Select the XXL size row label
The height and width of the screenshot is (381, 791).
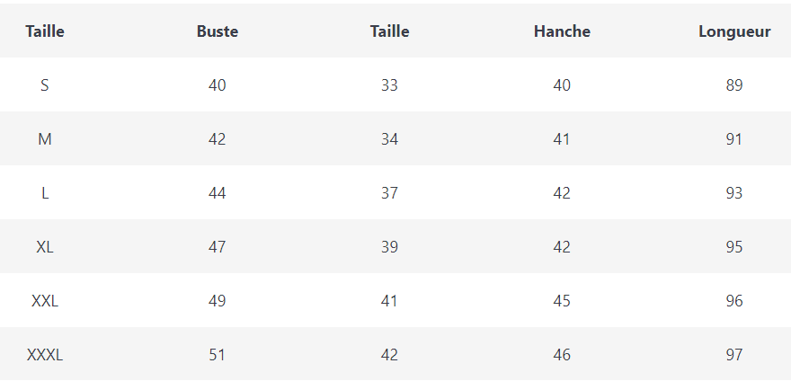point(45,301)
